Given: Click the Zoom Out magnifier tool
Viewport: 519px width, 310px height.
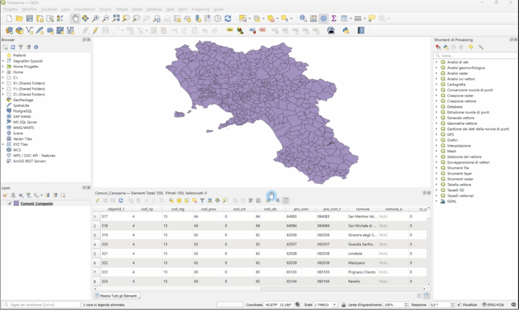Looking at the screenshot, I should (x=105, y=19).
